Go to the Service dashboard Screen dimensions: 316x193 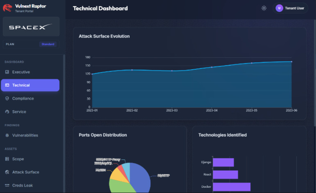(x=30, y=112)
